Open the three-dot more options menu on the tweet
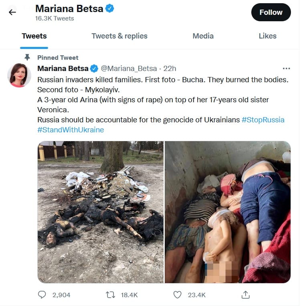This screenshot has width=301, height=306. (x=286, y=68)
